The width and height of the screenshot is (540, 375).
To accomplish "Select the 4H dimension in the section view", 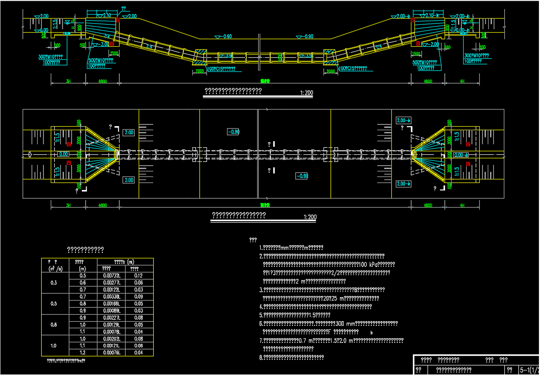I will tap(462, 81).
